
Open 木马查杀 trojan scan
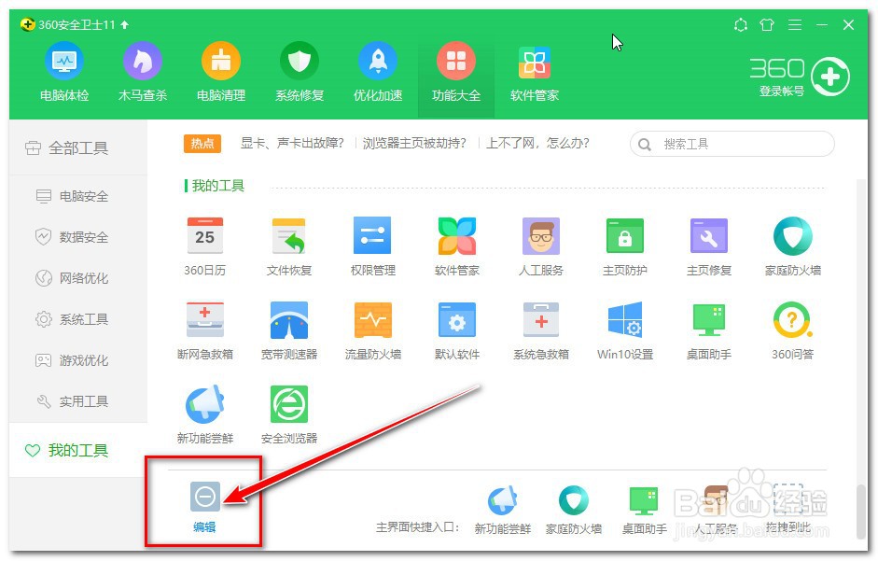tap(143, 72)
